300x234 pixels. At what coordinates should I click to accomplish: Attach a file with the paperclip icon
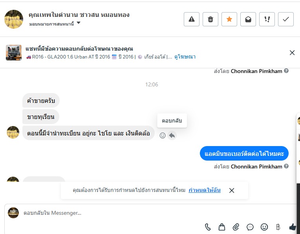coord(236,227)
